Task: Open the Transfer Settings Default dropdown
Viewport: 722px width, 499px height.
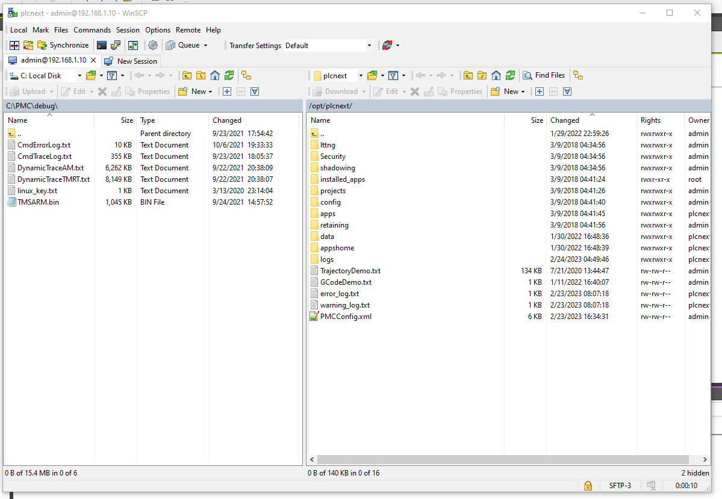Action: click(x=369, y=45)
